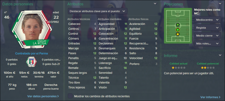Open Ver datos personales link

pyautogui.click(x=43, y=96)
